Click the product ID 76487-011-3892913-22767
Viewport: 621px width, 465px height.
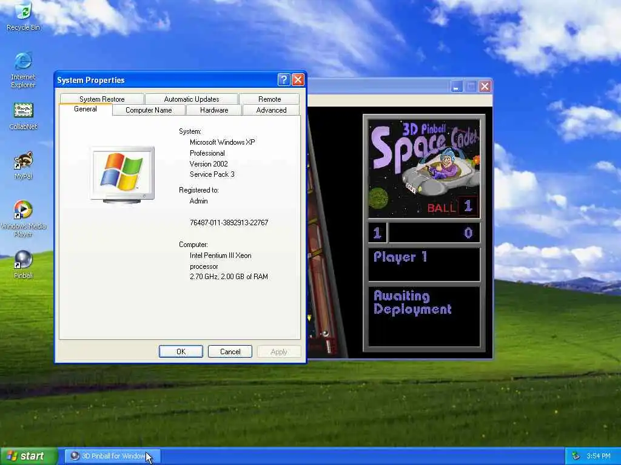pyautogui.click(x=229, y=223)
